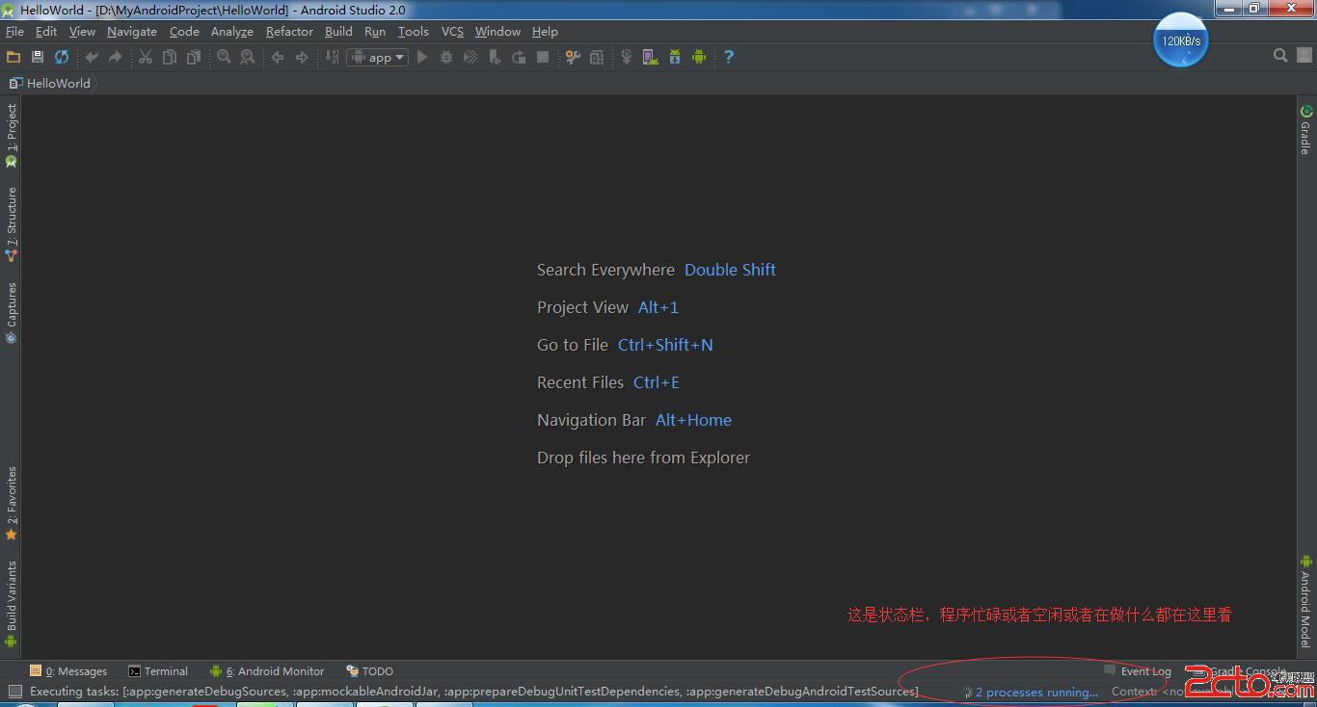Open the project folder icon in the toolbar
Viewport: 1317px width, 707px height.
tap(13, 57)
